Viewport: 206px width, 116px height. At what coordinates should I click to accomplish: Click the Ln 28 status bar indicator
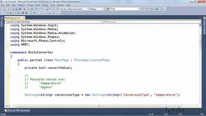(x=151, y=114)
